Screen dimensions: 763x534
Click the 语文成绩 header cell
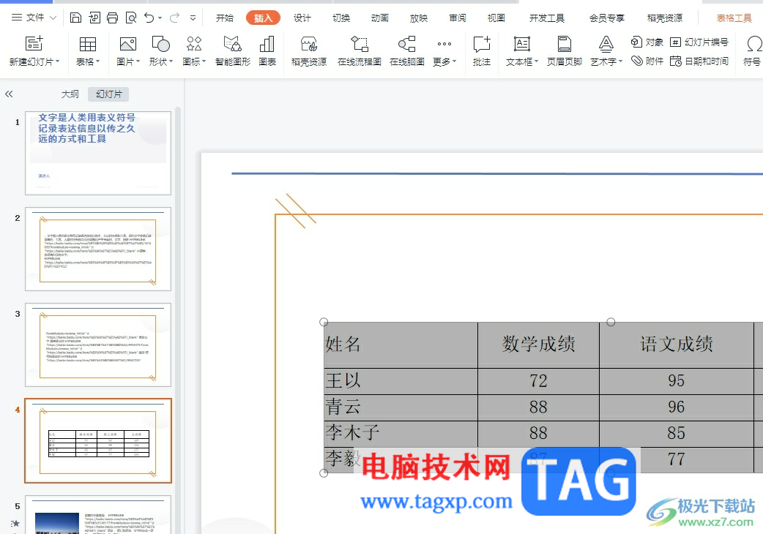pos(677,345)
